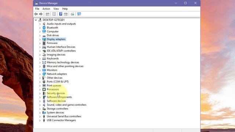Click the Print queues printer icon

[44, 85]
